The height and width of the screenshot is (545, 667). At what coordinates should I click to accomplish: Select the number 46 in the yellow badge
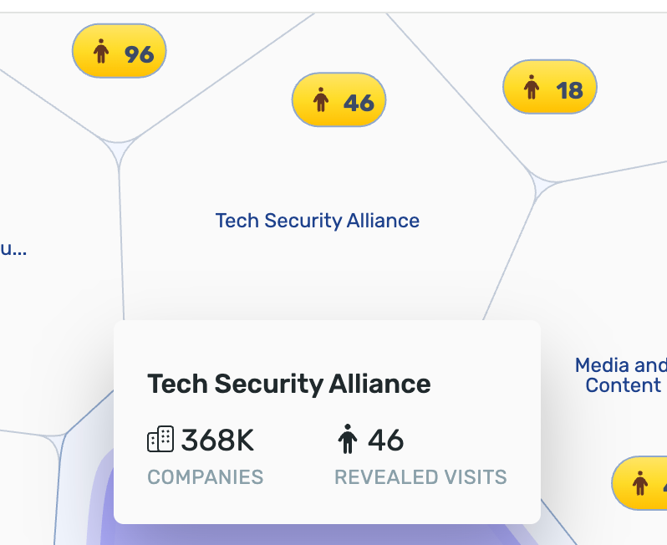click(359, 103)
